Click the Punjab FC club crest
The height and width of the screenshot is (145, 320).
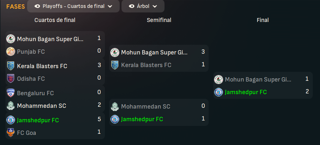pyautogui.click(x=10, y=52)
